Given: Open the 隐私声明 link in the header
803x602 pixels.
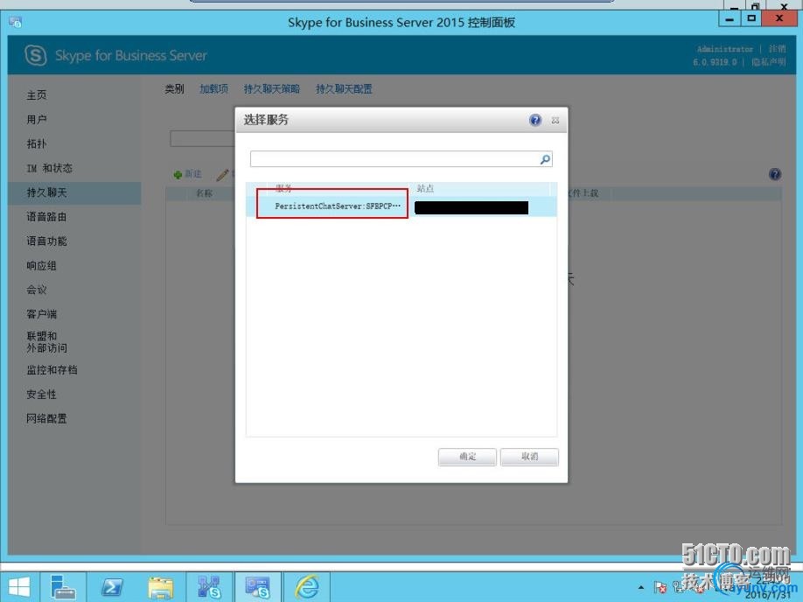Looking at the screenshot, I should point(768,62).
